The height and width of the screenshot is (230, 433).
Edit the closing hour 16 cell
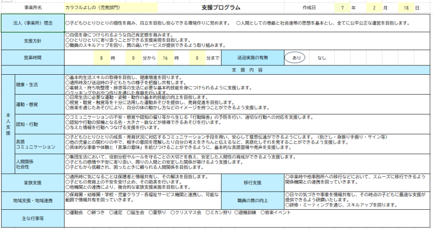coord(165,58)
